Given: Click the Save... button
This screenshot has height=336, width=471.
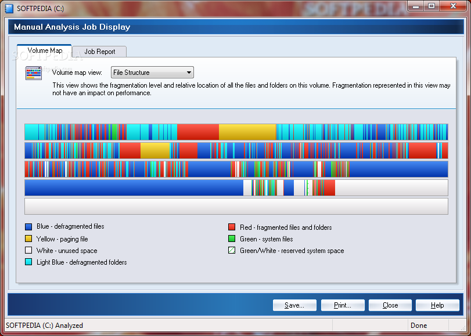Looking at the screenshot, I should (294, 305).
